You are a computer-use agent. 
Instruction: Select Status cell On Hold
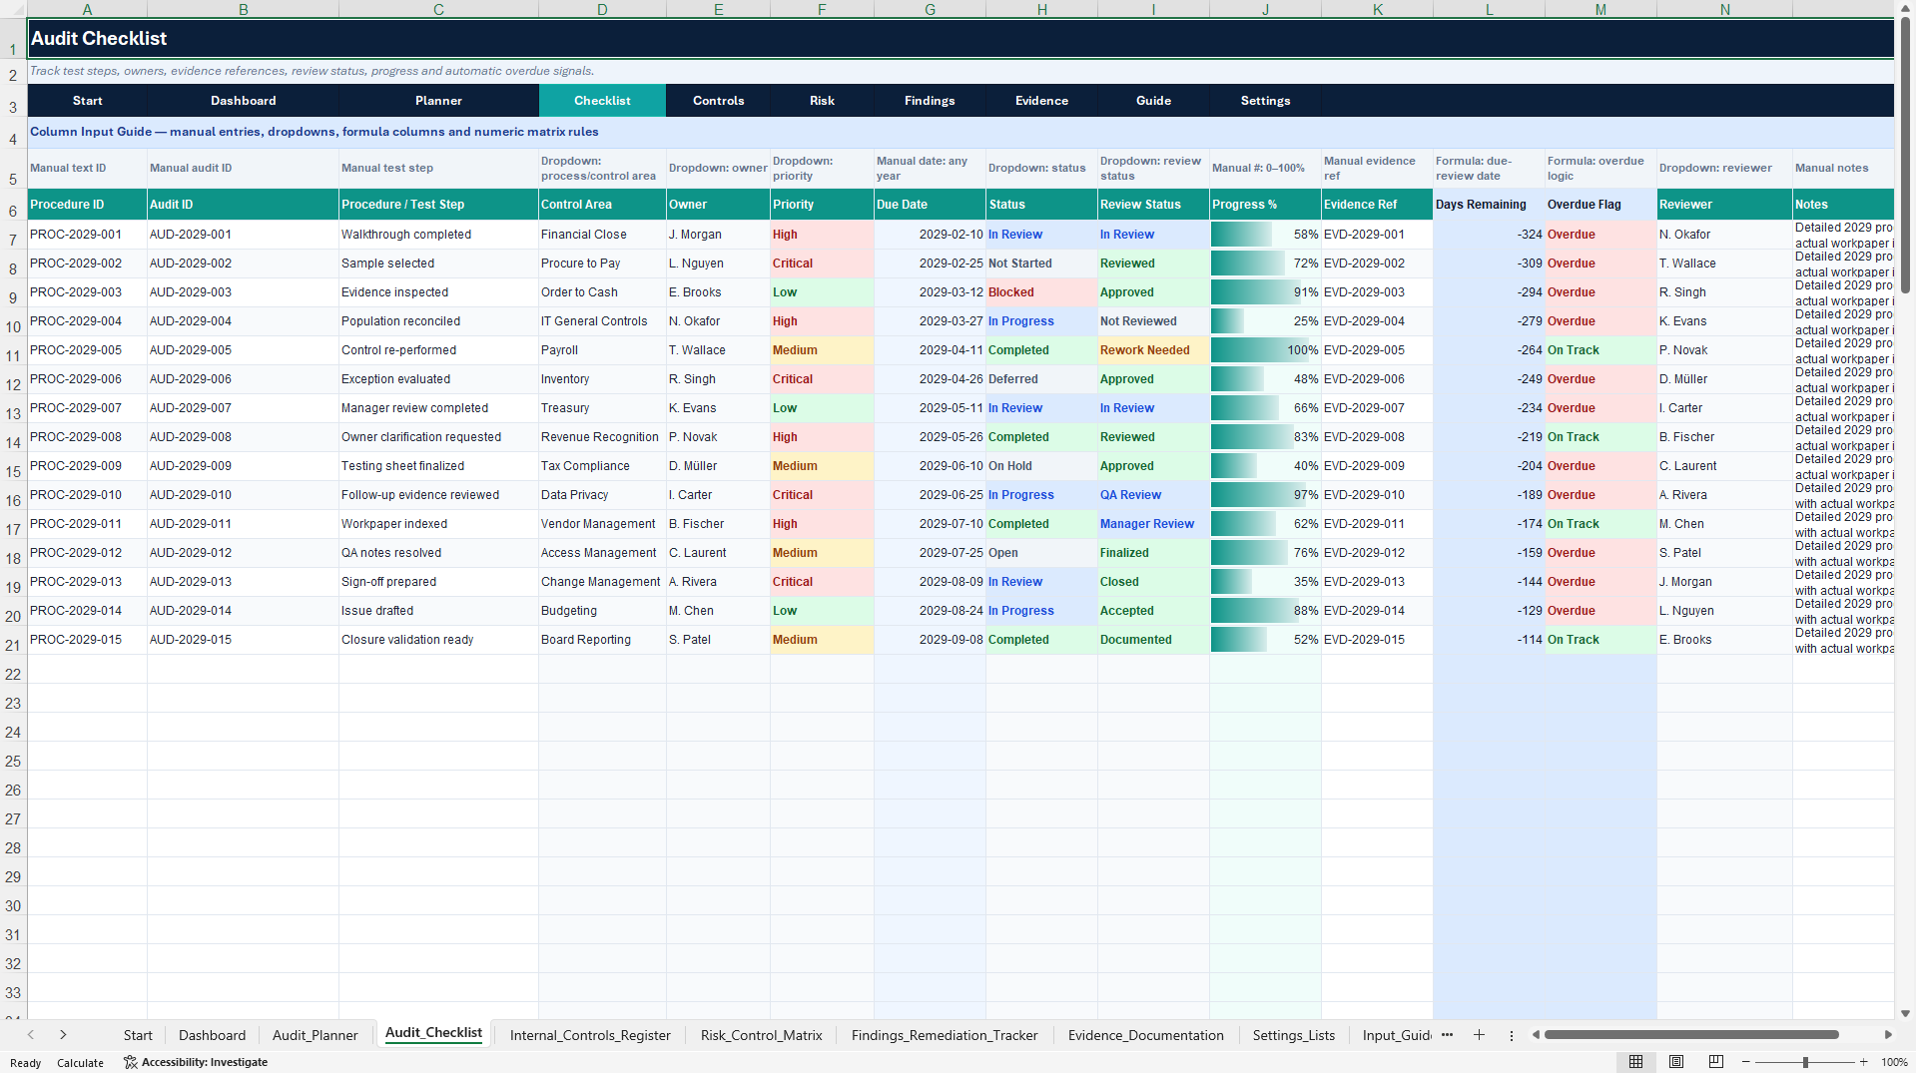[x=1041, y=466]
